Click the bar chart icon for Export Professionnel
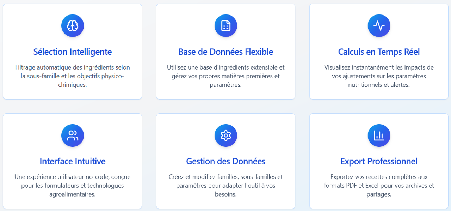451x211 pixels. click(379, 135)
